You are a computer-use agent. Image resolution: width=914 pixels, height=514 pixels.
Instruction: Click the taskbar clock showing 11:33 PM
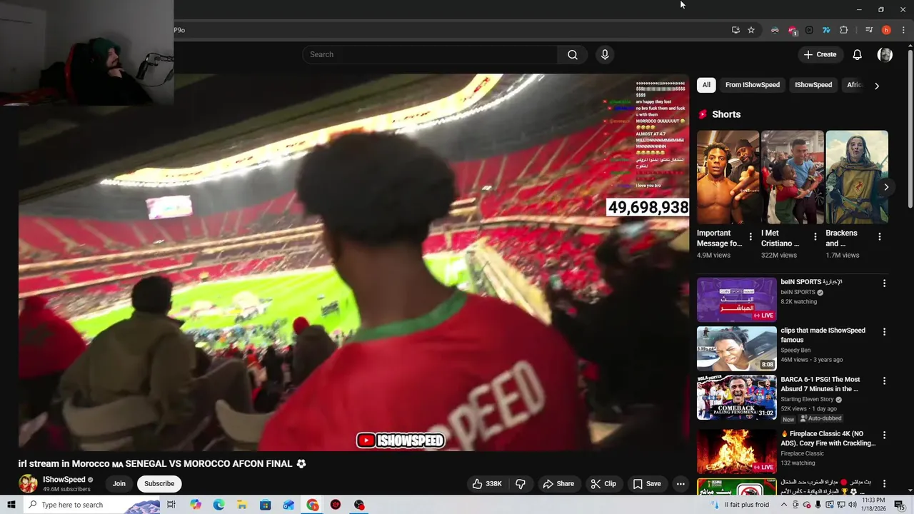click(873, 505)
